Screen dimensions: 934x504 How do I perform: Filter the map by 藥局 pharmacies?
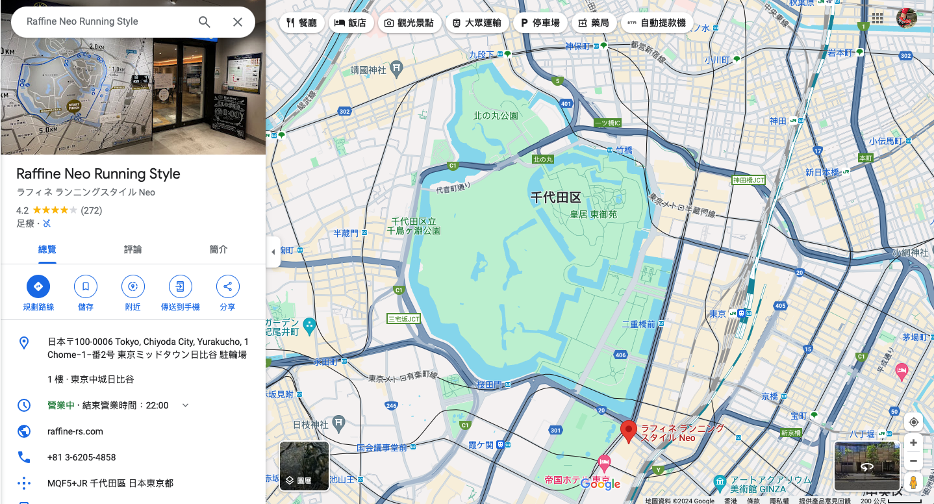tap(593, 23)
